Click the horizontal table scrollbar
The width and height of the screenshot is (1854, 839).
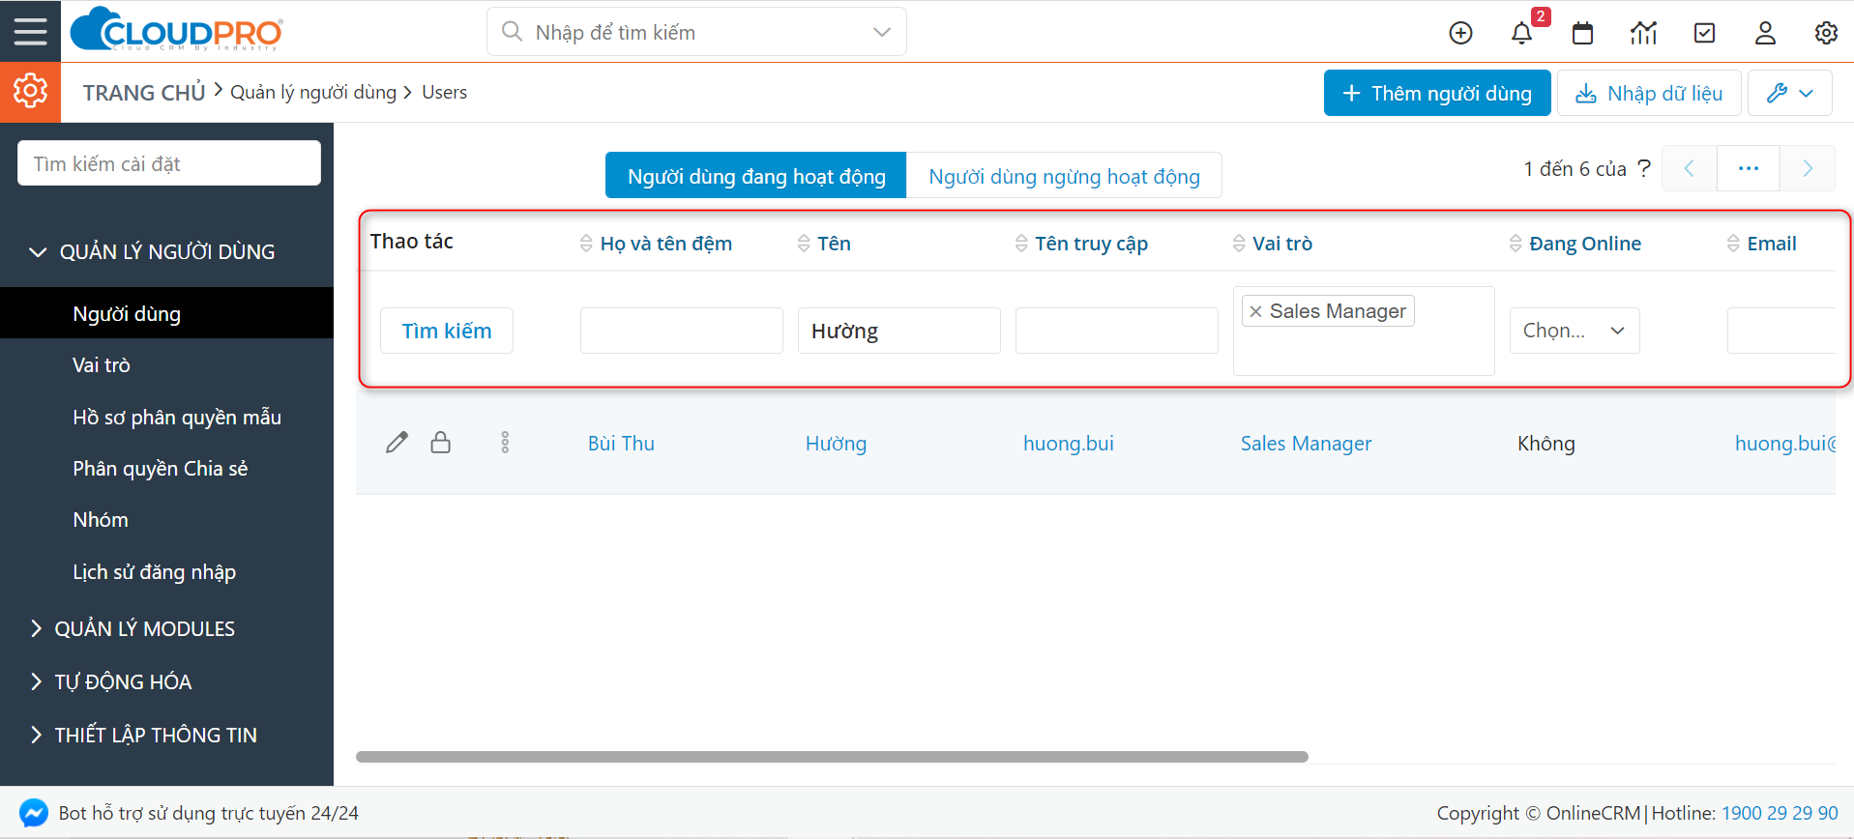[x=832, y=757]
